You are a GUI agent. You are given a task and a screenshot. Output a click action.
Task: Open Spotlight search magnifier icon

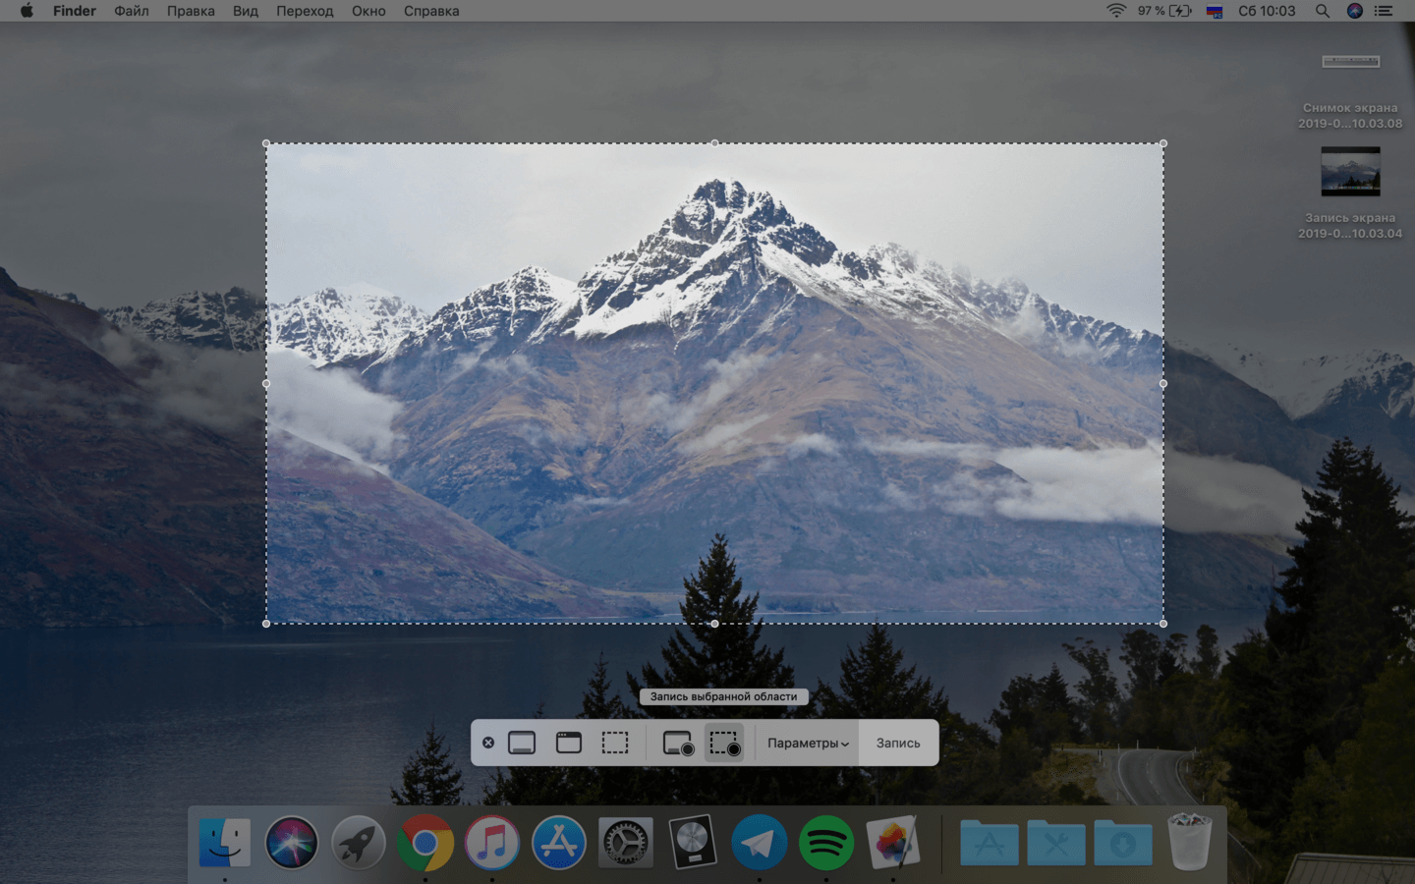(x=1323, y=11)
